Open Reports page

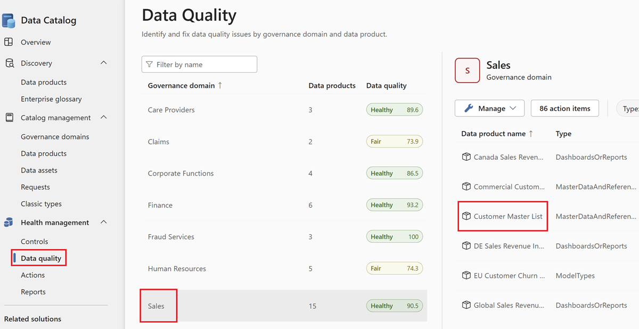(x=33, y=292)
